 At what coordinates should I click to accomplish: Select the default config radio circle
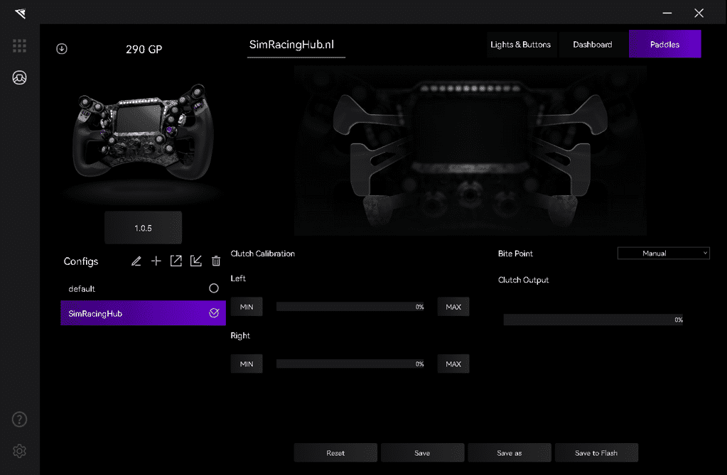214,288
